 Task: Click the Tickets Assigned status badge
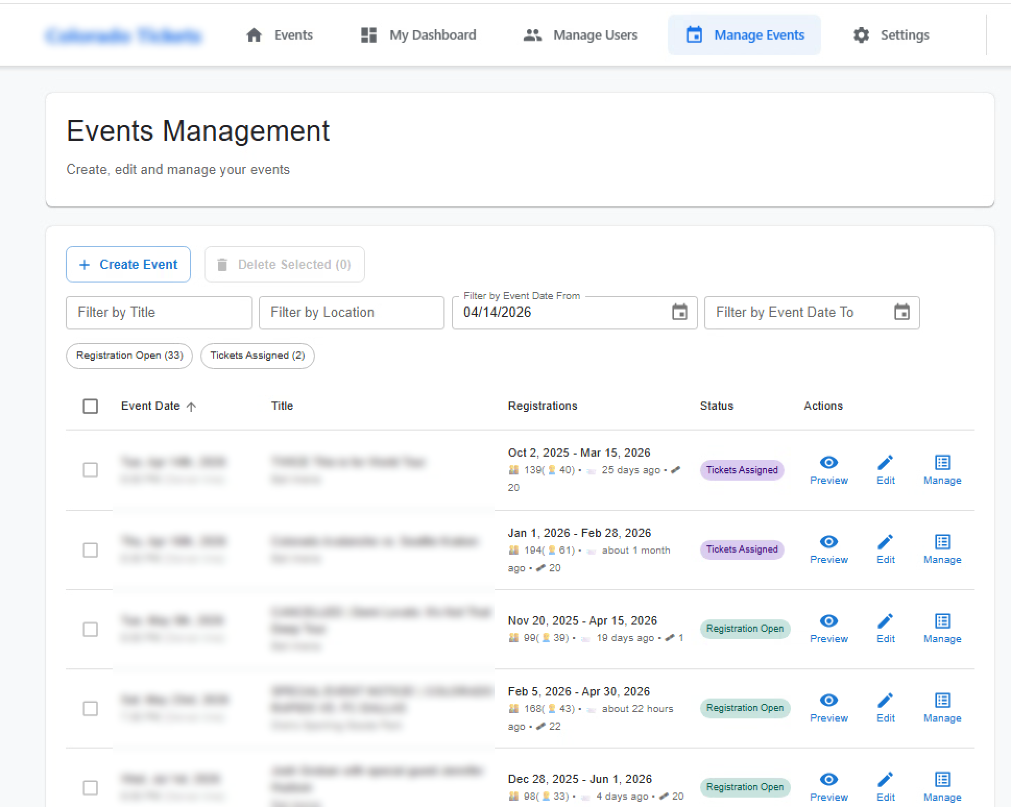(741, 470)
